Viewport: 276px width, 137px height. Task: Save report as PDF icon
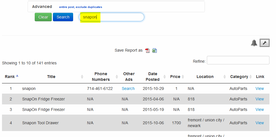click(147, 50)
